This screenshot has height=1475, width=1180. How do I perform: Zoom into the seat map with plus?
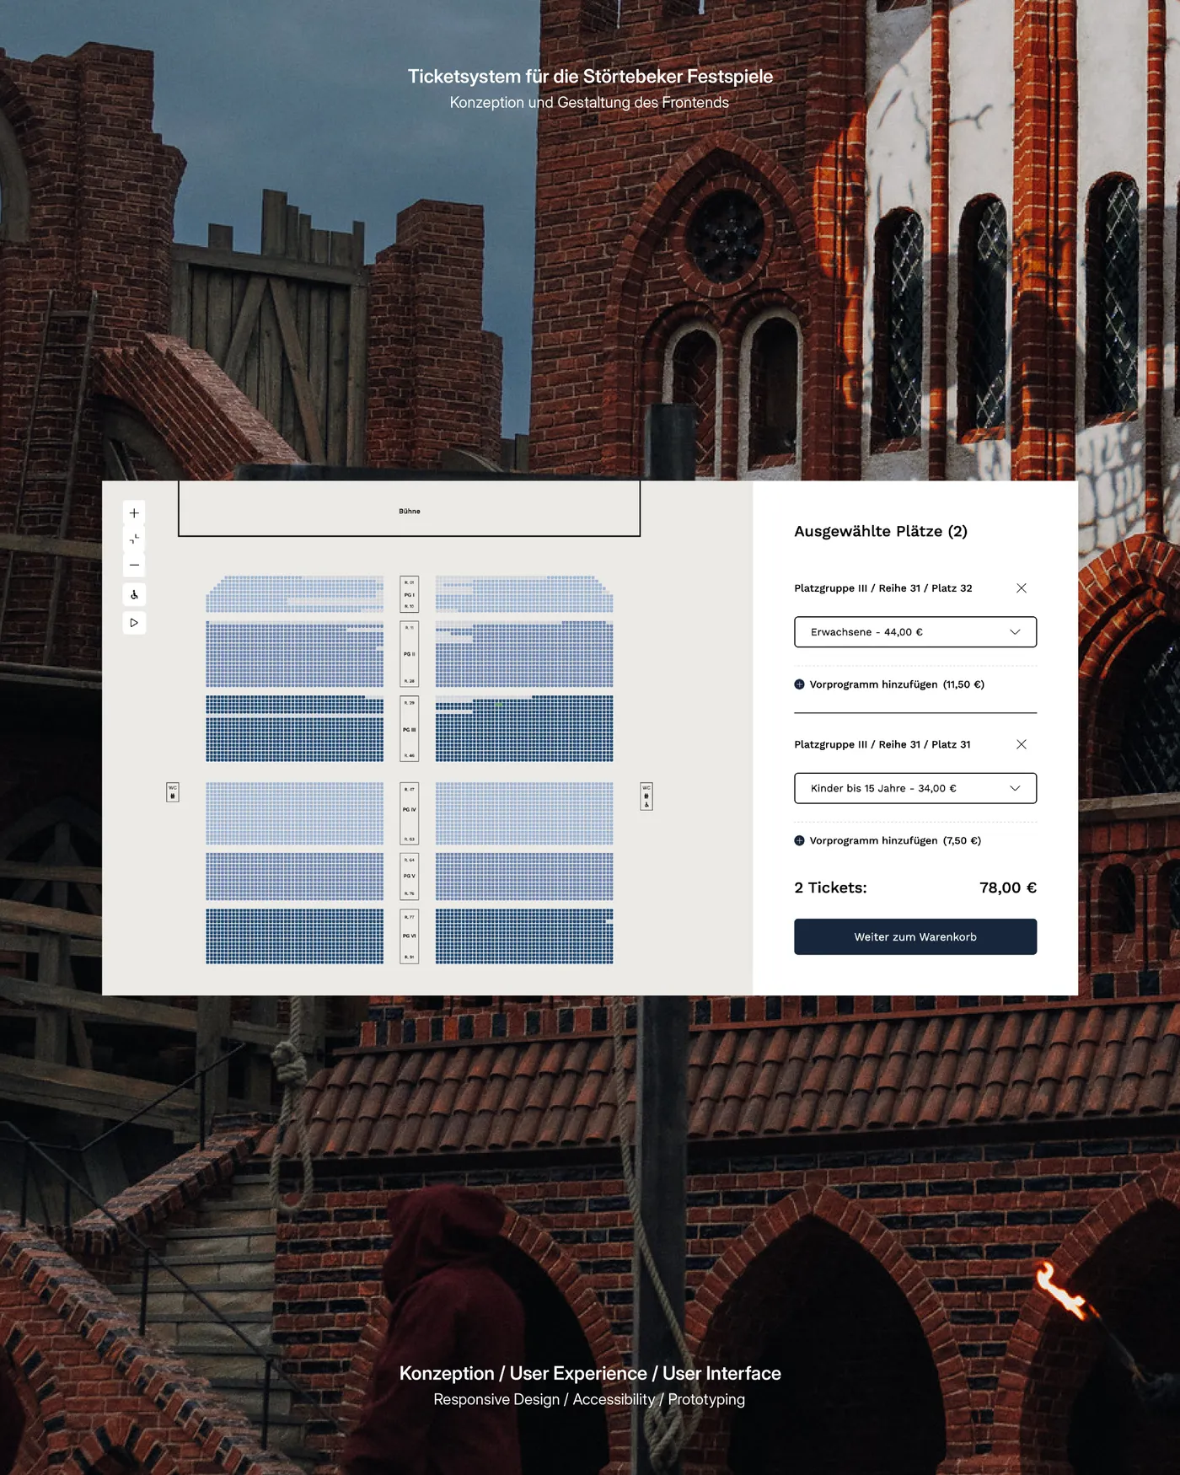point(134,512)
